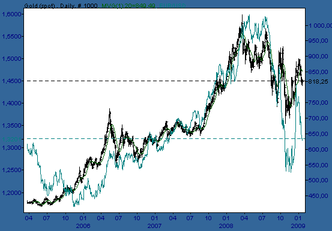Click the teal dashed 1,3201 horizontal line
This screenshot has height=231, width=332.
tap(165, 139)
